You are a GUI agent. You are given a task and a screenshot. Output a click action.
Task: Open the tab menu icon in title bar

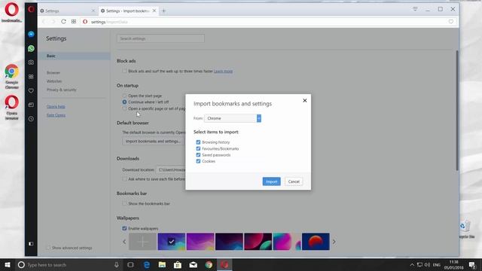[415, 9]
